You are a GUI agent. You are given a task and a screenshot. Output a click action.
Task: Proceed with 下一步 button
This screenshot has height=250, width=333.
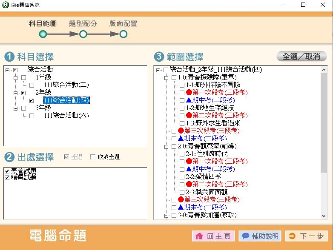pyautogui.click(x=306, y=236)
